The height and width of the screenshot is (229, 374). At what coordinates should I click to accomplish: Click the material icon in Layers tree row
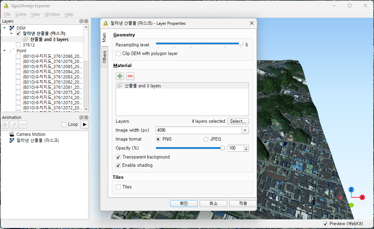point(25,39)
